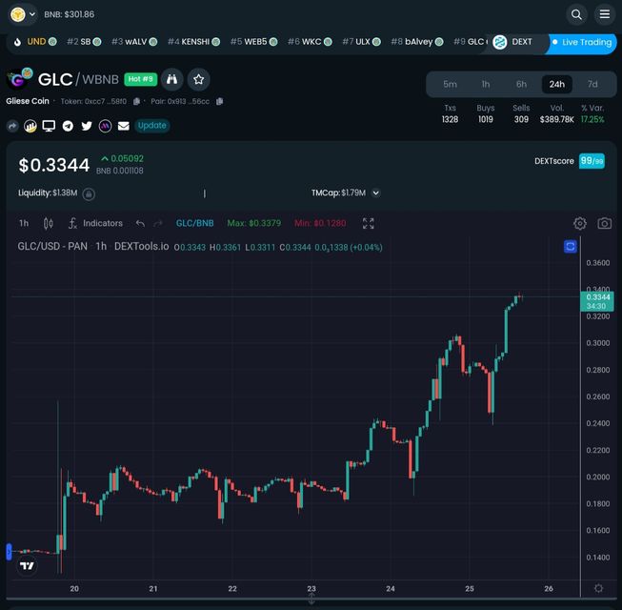Switch to the 6h stats tab
Viewport: 622px width, 610px height.
pos(521,84)
